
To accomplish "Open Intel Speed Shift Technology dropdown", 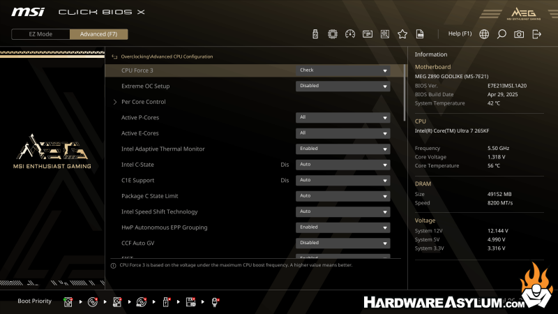I will point(342,211).
